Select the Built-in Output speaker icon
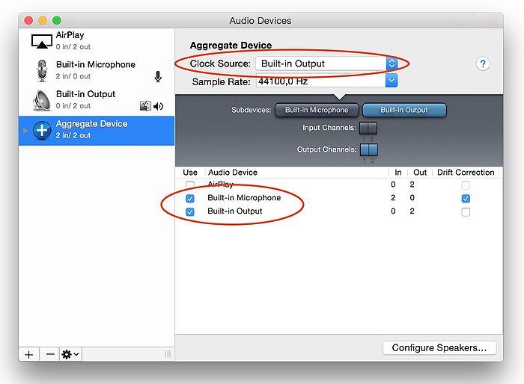 (41, 100)
